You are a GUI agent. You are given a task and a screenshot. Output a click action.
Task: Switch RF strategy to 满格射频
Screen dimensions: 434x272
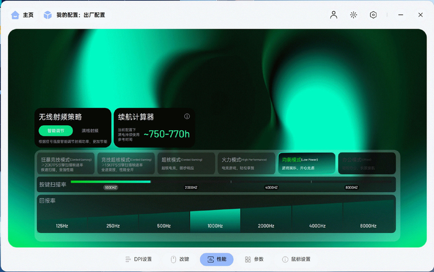click(x=90, y=131)
